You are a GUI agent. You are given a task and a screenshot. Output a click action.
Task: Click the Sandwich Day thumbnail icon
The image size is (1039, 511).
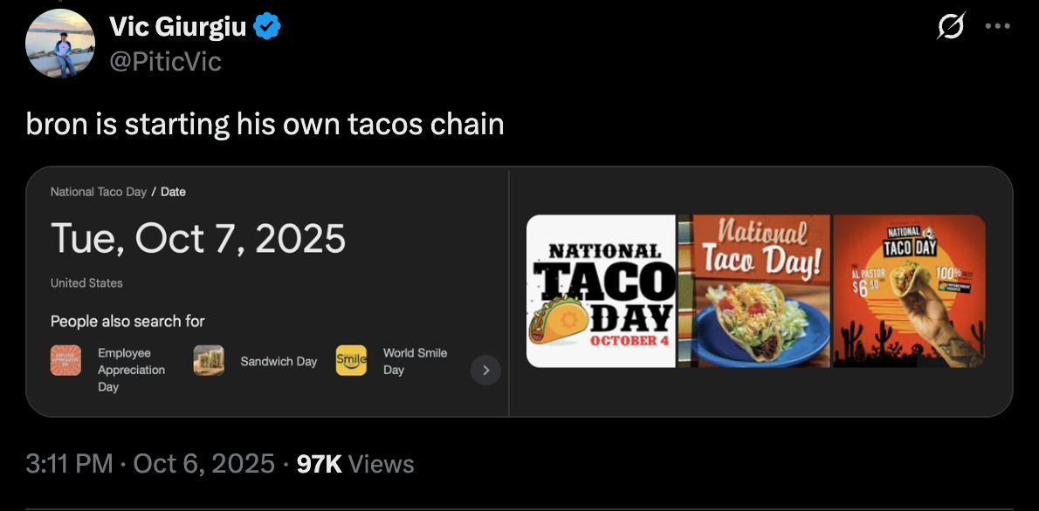click(209, 361)
